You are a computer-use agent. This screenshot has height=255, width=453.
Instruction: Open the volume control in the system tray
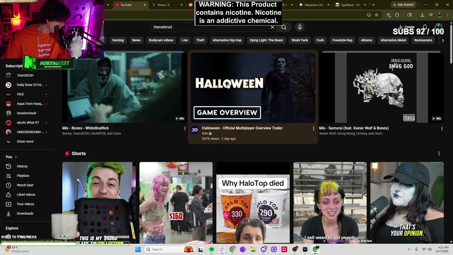(430, 249)
